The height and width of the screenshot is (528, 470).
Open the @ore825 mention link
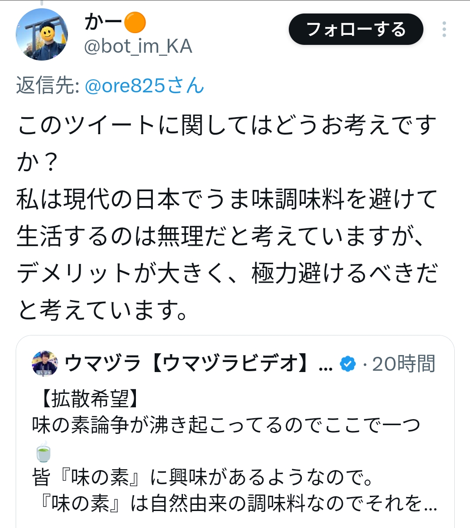tap(144, 86)
